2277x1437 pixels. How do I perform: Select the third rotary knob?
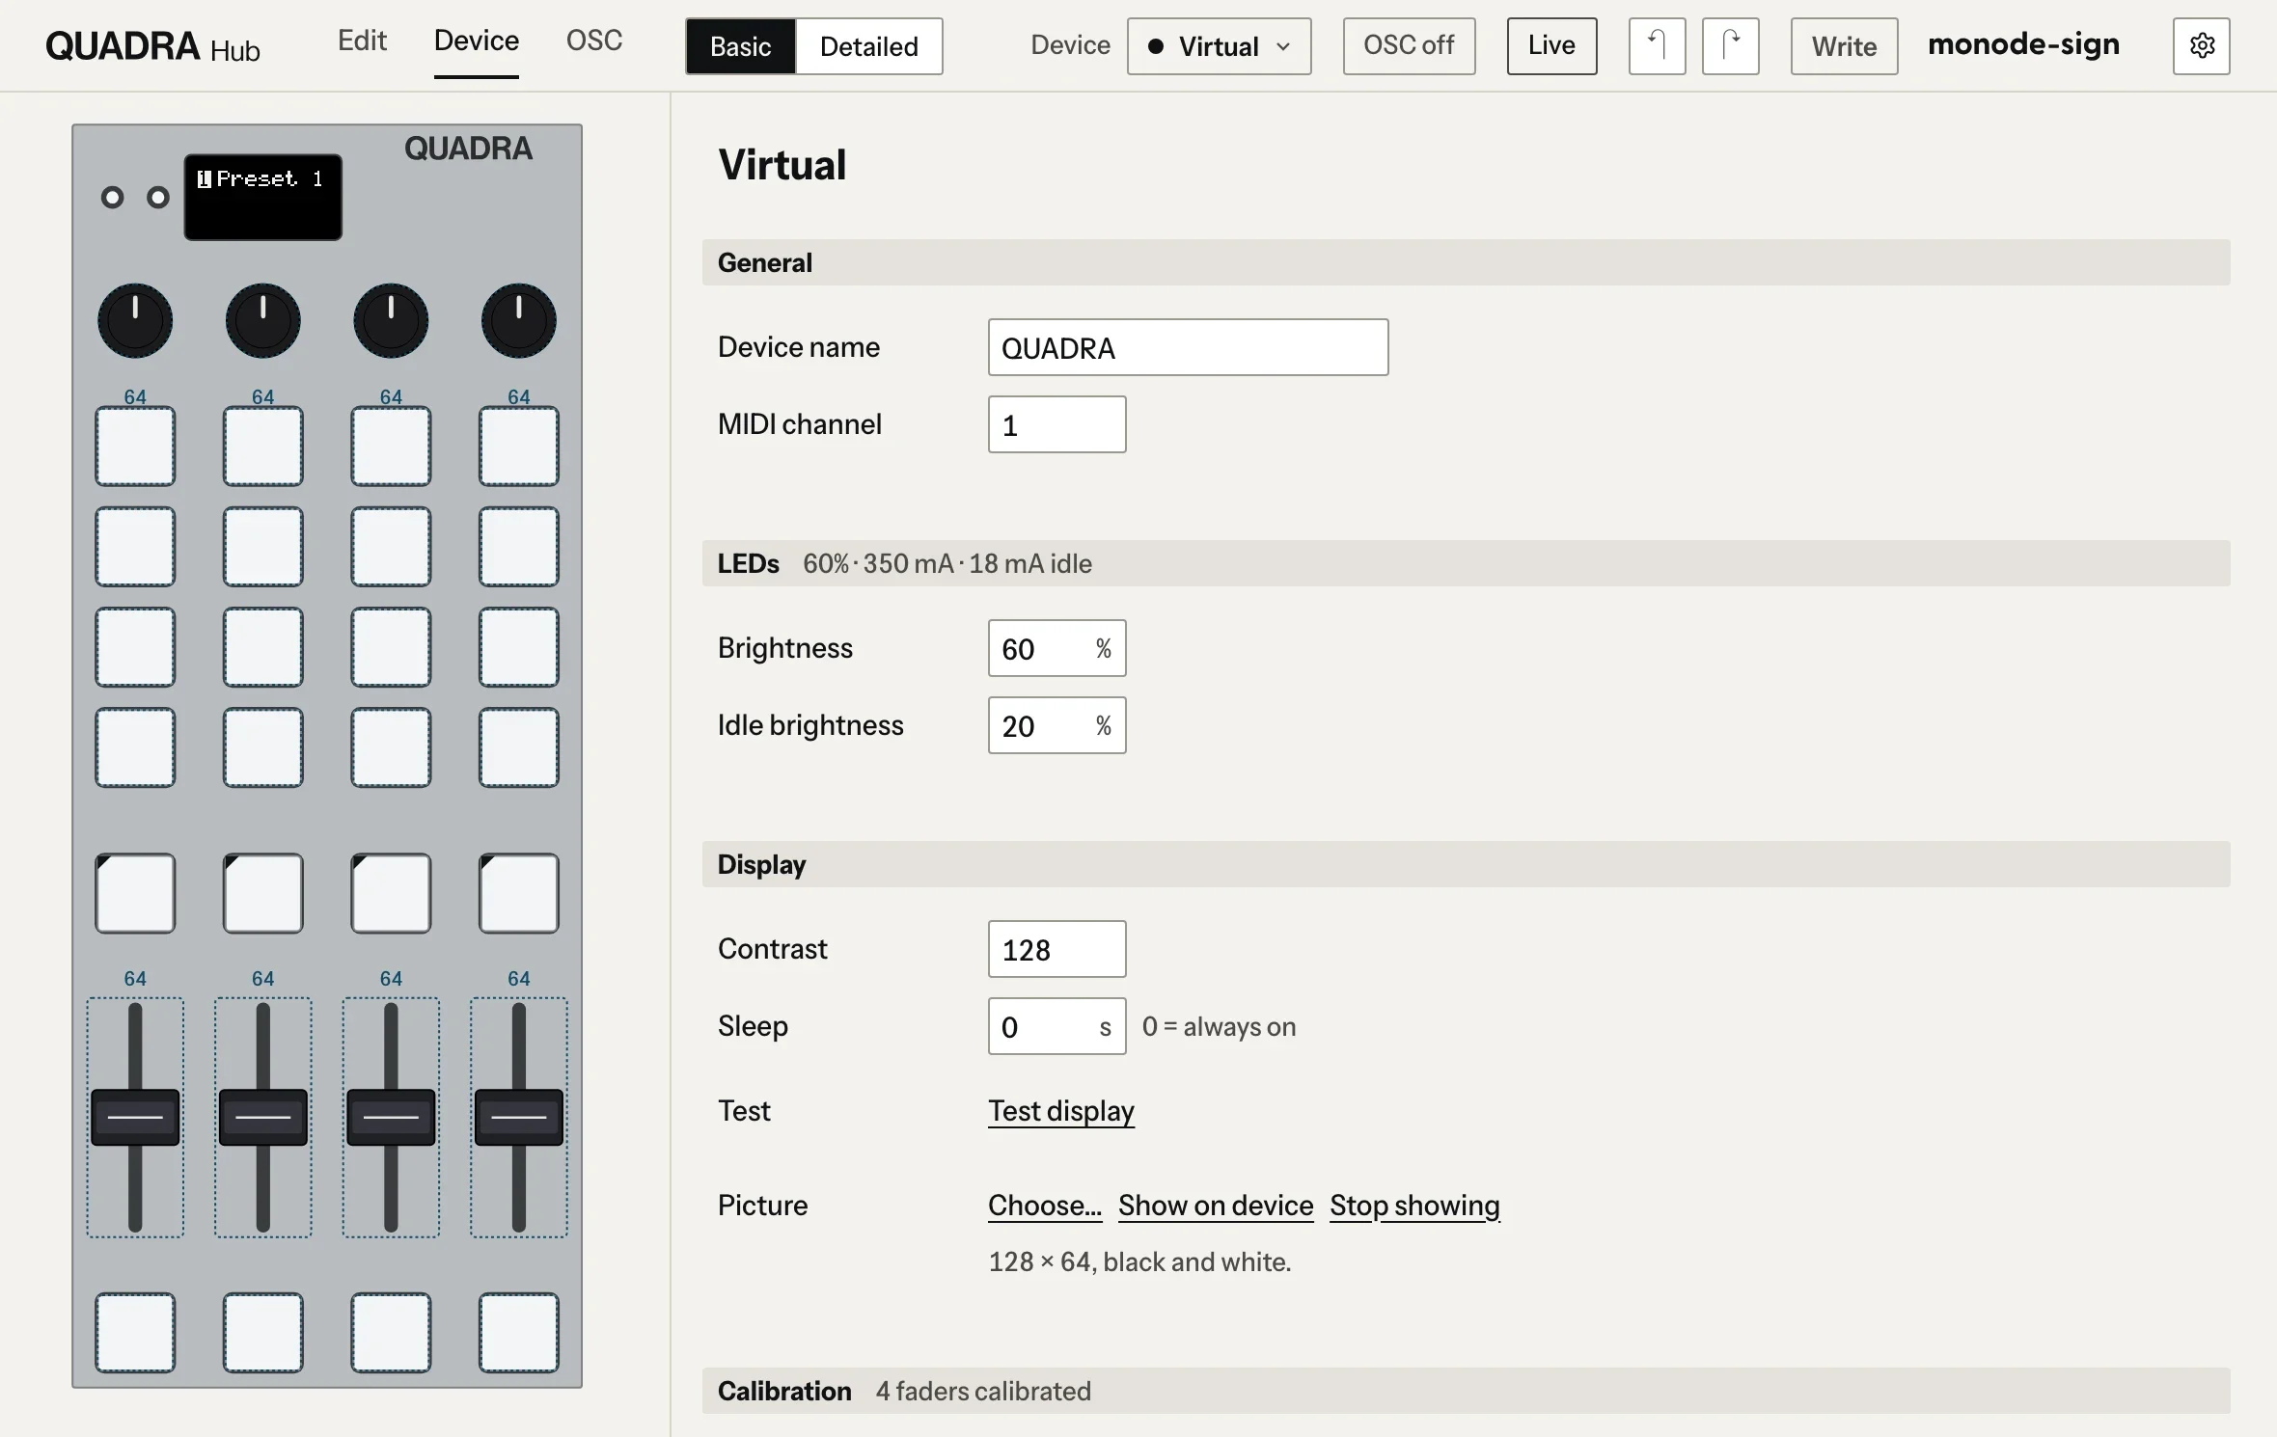tap(391, 320)
